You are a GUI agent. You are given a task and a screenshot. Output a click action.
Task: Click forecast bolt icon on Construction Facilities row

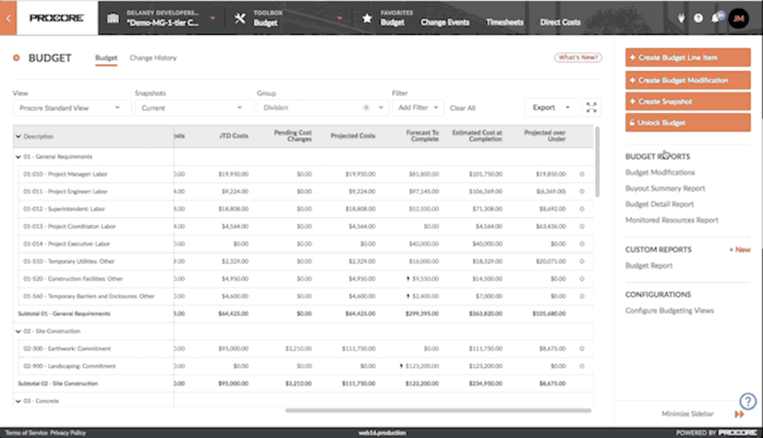408,279
